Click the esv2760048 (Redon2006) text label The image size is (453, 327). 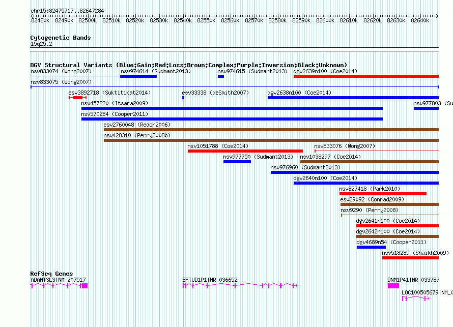point(137,125)
